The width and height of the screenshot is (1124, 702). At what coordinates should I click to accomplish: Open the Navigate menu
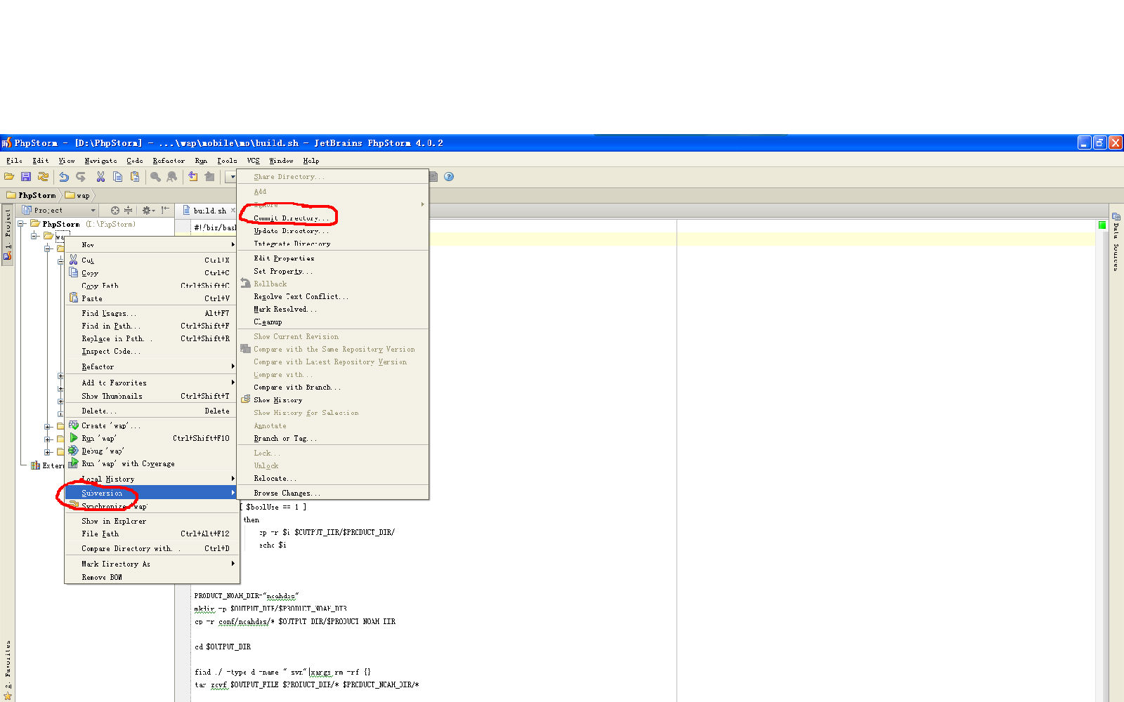[100, 161]
